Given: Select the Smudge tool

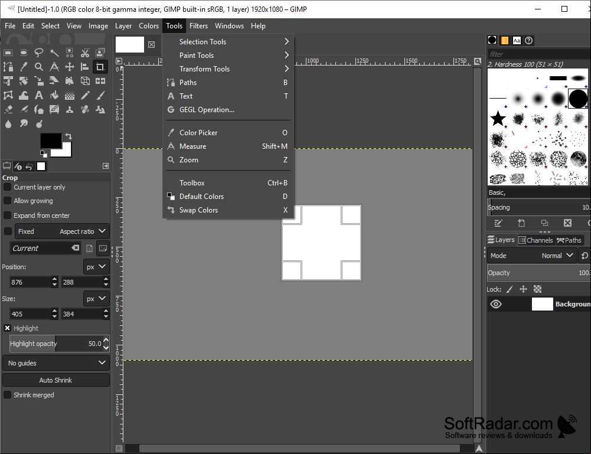Looking at the screenshot, I should pyautogui.click(x=24, y=123).
